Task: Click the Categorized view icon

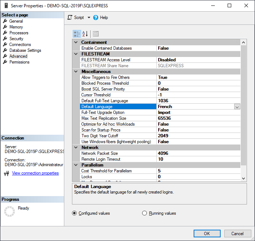Action: (x=77, y=34)
